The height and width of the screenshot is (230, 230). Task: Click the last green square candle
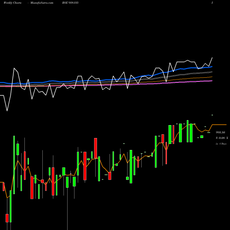202,137
